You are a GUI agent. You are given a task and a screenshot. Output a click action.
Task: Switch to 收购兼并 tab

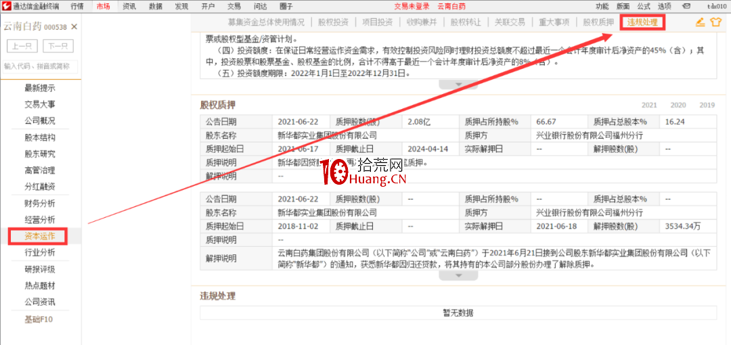pyautogui.click(x=422, y=22)
